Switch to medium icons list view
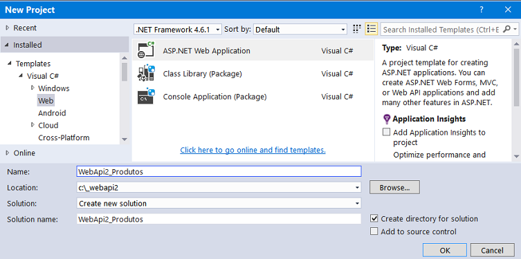 (x=371, y=29)
